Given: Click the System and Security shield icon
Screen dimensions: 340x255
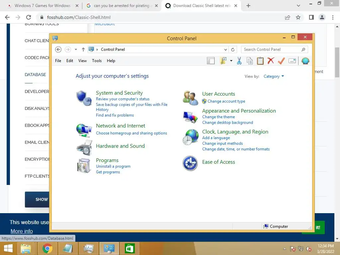Looking at the screenshot, I should click(84, 98).
